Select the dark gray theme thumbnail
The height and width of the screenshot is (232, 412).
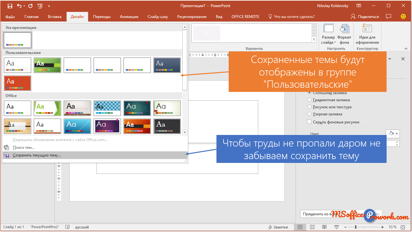click(167, 126)
